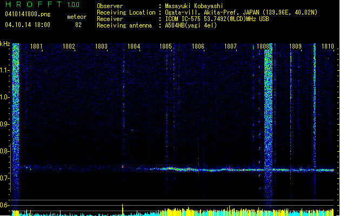Click the 1810 time marker
Screen dimensions: 340x216
[x=328, y=46]
